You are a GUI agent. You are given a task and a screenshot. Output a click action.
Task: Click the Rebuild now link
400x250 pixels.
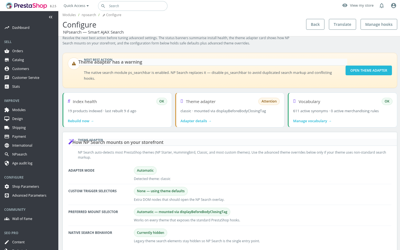click(x=81, y=121)
